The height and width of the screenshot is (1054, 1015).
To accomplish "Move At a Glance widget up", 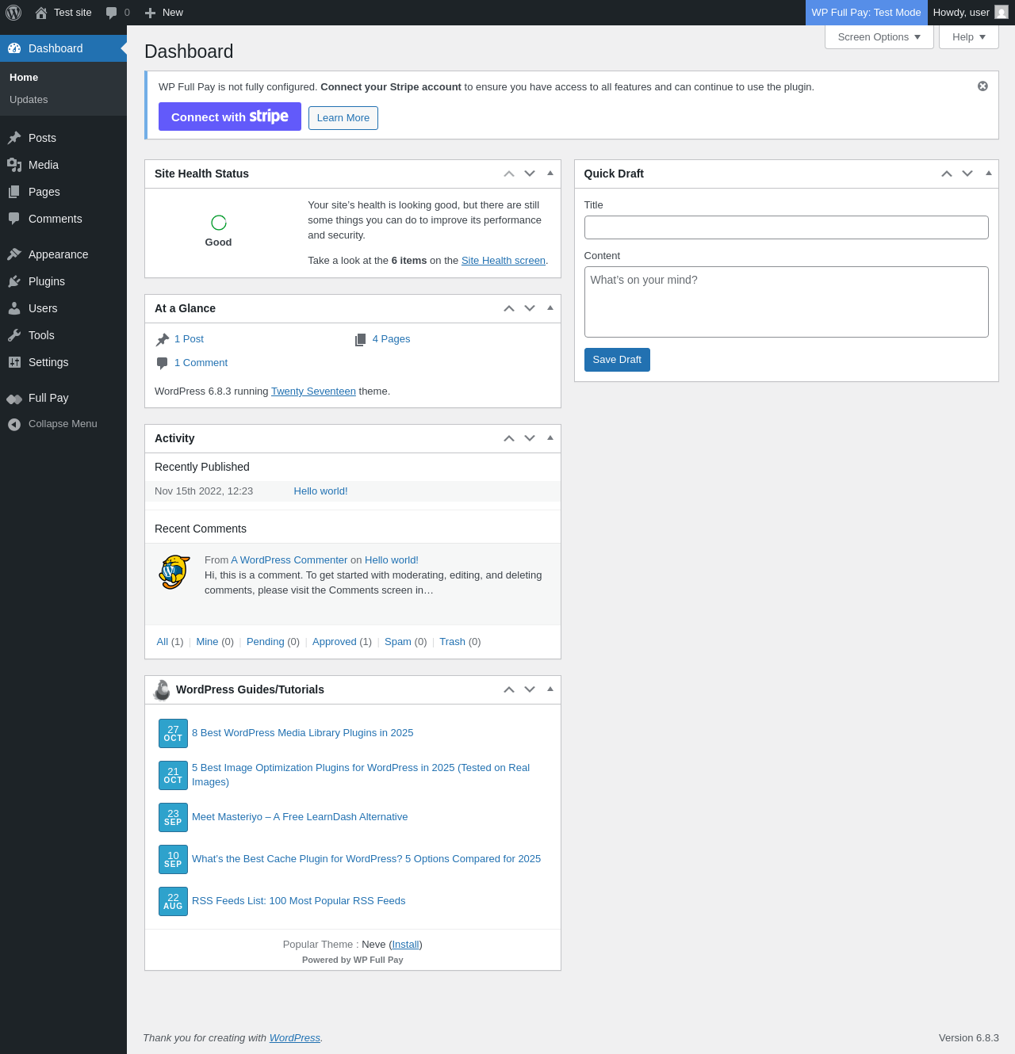I will click(x=509, y=308).
